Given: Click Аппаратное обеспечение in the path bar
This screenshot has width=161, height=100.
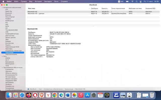Looking at the screenshot, I should click(53, 89).
